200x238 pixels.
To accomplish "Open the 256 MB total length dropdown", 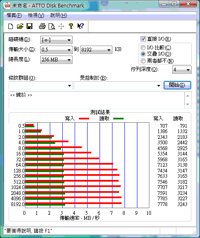I will tap(56, 60).
